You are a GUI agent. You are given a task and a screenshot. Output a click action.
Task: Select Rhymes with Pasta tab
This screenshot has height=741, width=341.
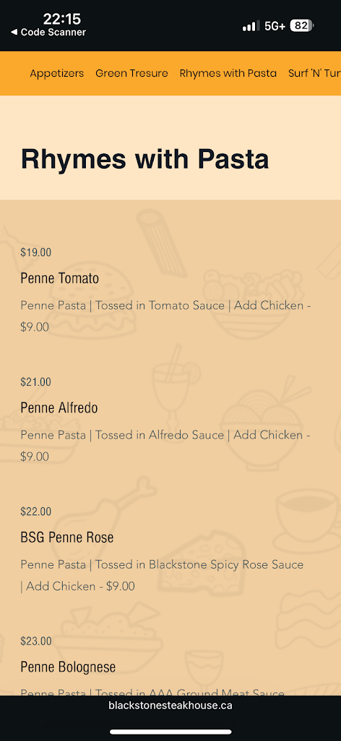point(228,73)
